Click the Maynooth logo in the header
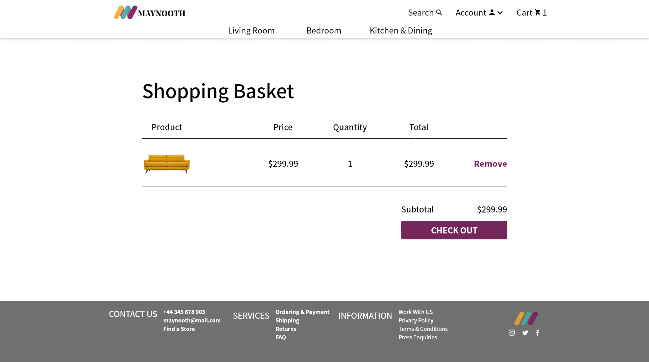Image resolution: width=649 pixels, height=362 pixels. (150, 12)
